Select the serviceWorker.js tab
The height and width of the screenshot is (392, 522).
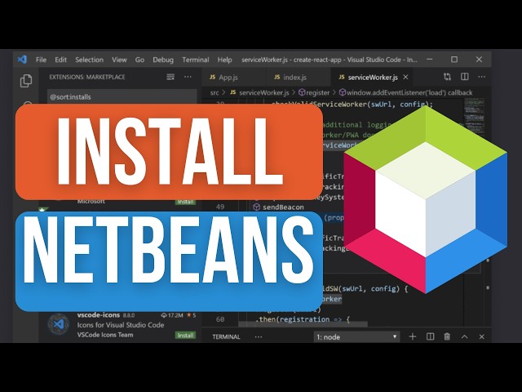[372, 77]
